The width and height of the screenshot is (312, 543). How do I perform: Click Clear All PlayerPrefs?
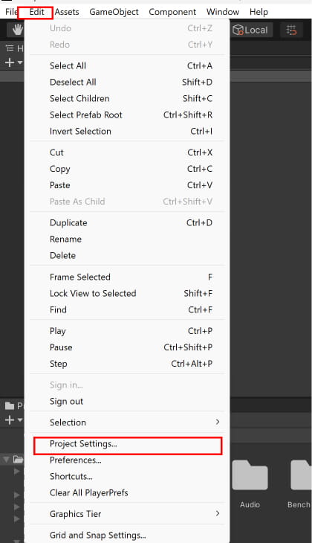point(126,492)
